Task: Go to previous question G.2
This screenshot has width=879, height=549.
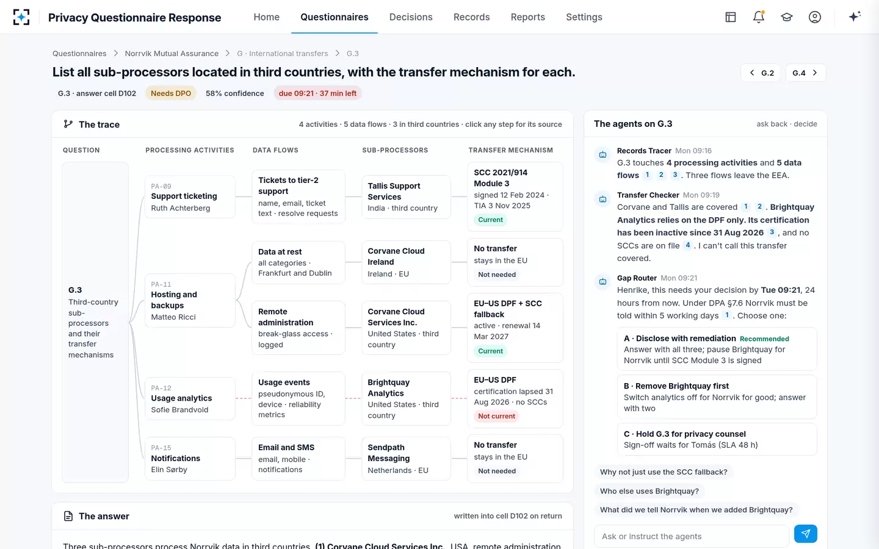Action: pyautogui.click(x=762, y=73)
